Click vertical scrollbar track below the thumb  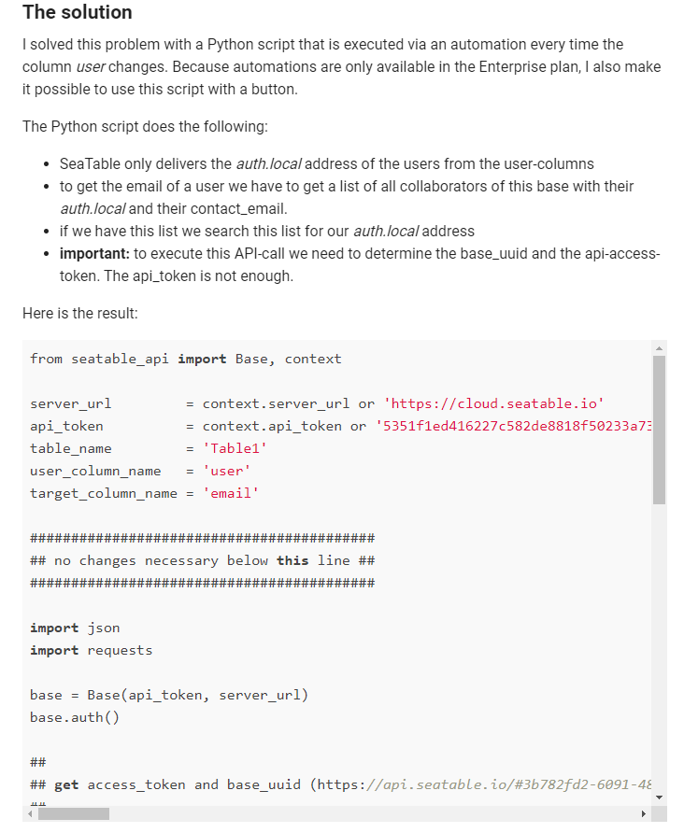coord(659,648)
